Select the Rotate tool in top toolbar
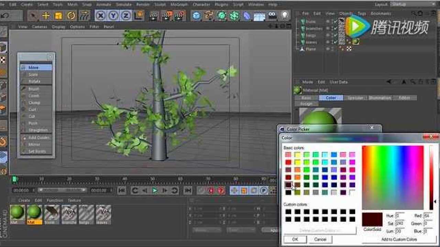 (x=71, y=16)
